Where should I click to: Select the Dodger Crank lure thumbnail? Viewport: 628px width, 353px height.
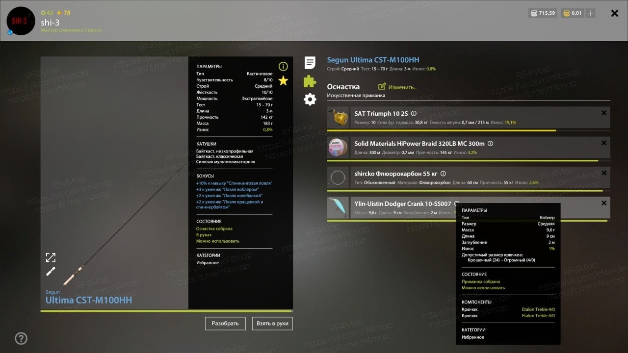point(338,208)
